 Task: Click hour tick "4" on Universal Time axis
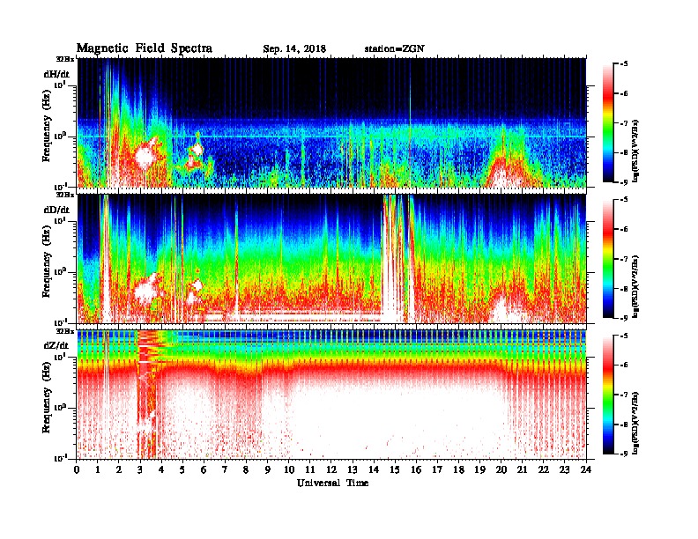pyautogui.click(x=161, y=469)
